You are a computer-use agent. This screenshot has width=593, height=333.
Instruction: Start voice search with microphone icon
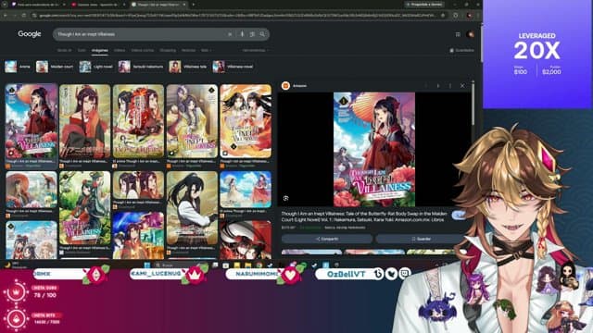[242, 34]
